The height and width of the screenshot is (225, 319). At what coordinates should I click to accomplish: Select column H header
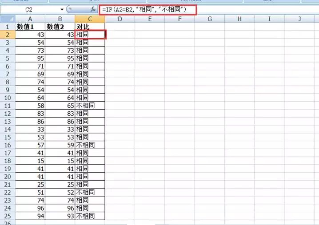pos(239,19)
